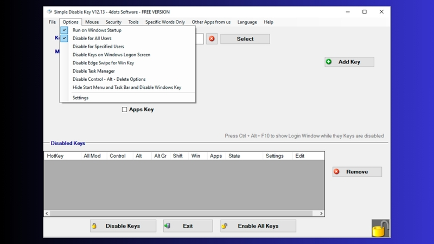Click the Alt Gr column header

tap(161, 156)
